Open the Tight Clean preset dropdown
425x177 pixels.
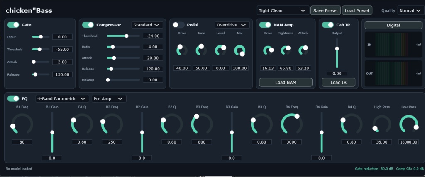[283, 10]
